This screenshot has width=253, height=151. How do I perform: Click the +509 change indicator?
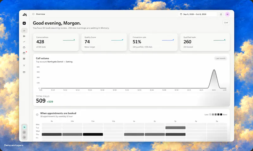coord(50,102)
